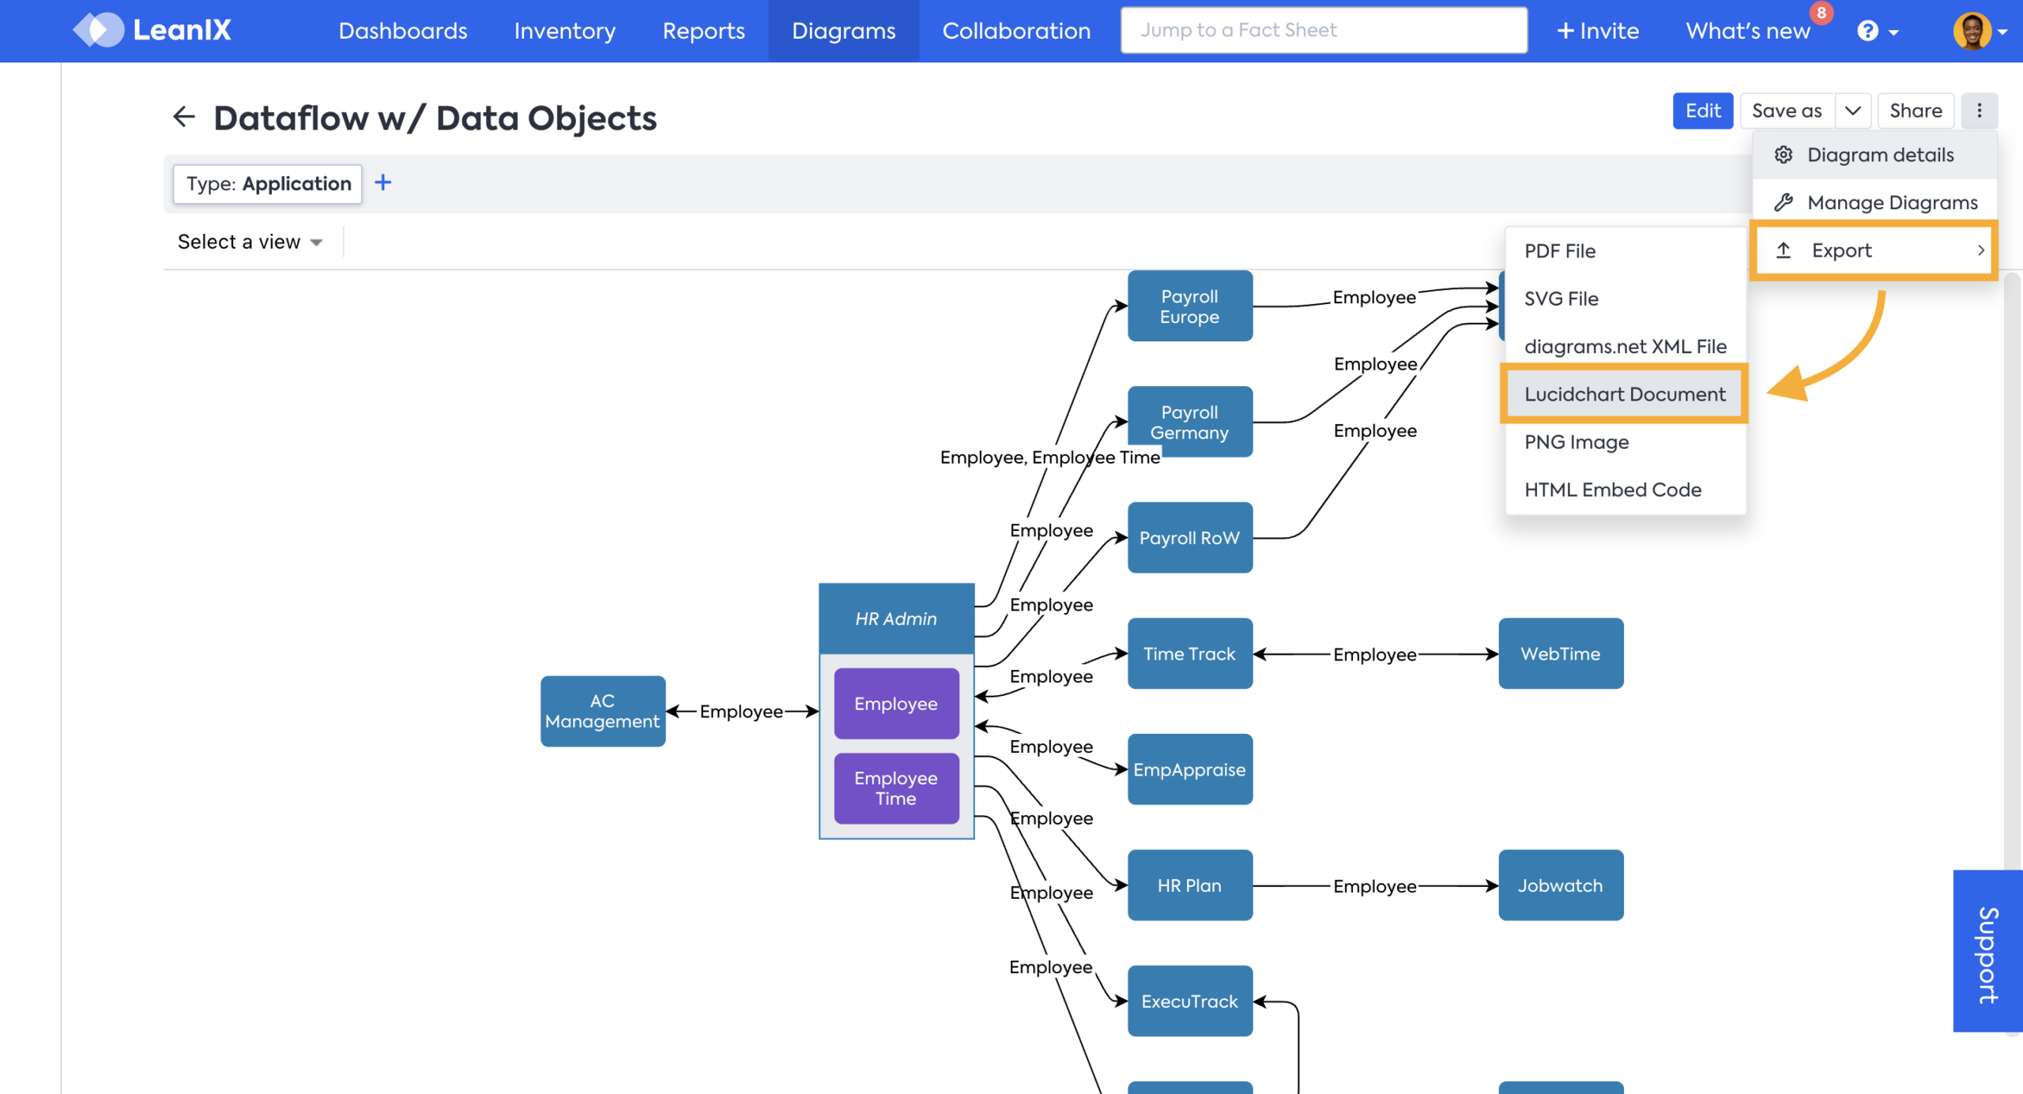The width and height of the screenshot is (2023, 1094).
Task: Open the three-dot options menu
Action: (1980, 111)
